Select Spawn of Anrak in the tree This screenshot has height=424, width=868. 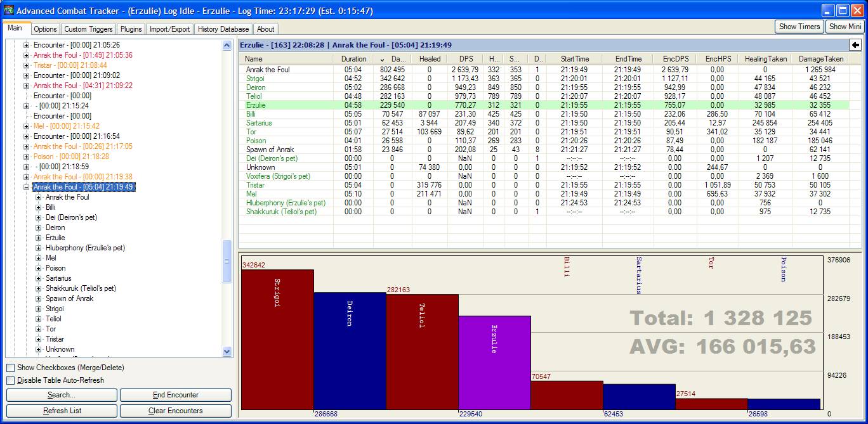pos(69,299)
